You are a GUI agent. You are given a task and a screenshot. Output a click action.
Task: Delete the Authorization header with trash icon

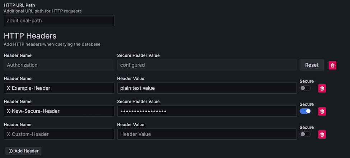coord(333,65)
